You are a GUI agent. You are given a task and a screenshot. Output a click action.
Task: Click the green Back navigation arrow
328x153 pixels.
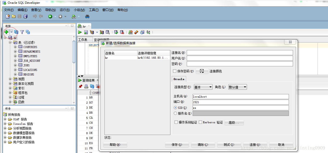click(50, 17)
